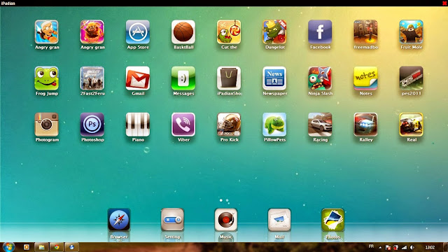Open the Music app in dock
The height and width of the screenshot is (252, 448).
coord(225,220)
